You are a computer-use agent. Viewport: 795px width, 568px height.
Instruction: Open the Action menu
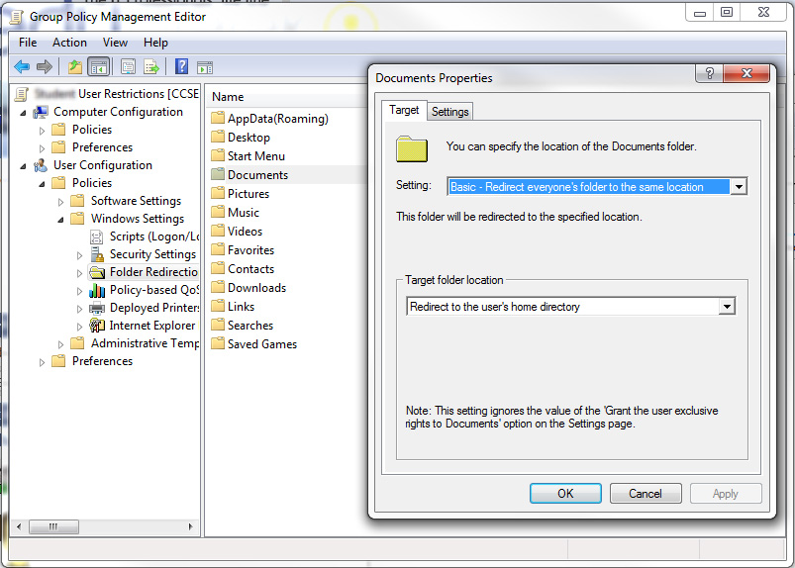pos(69,43)
